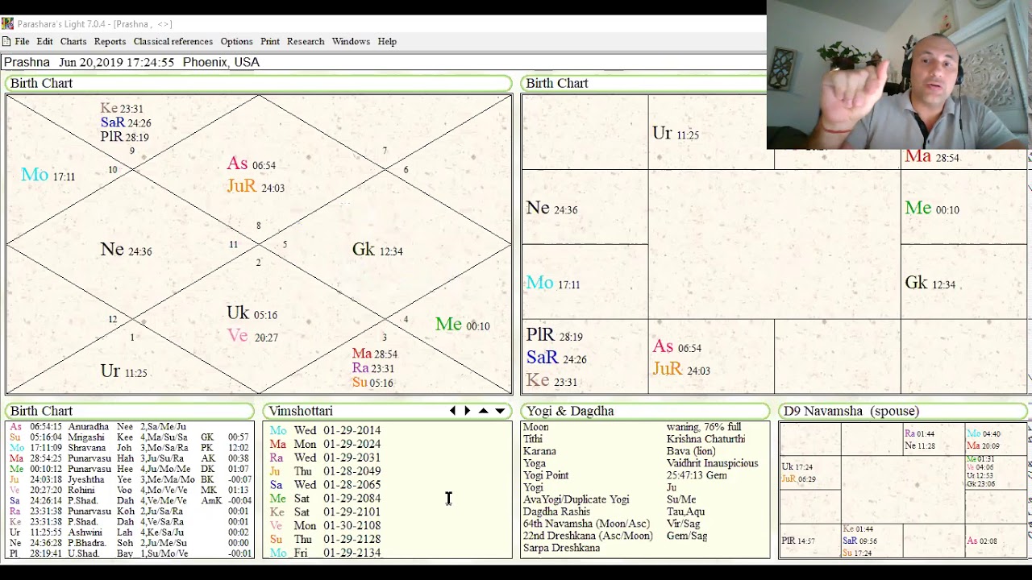Click the document icon beside File
This screenshot has width=1032, height=580.
[x=6, y=41]
